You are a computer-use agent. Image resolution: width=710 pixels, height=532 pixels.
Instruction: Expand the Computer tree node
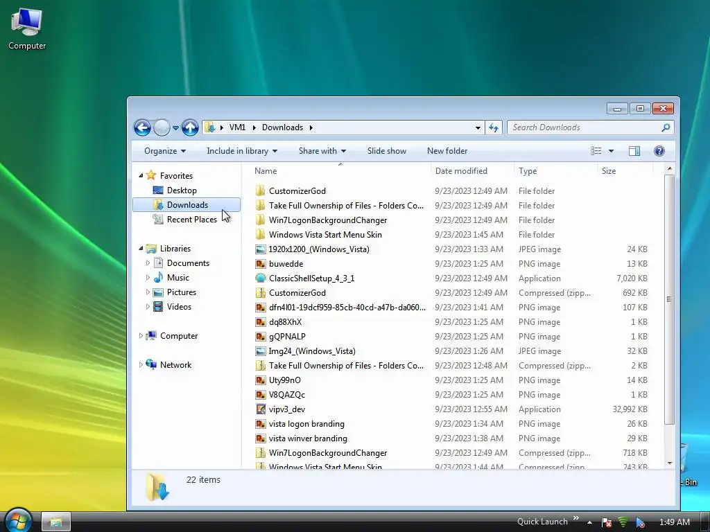141,336
